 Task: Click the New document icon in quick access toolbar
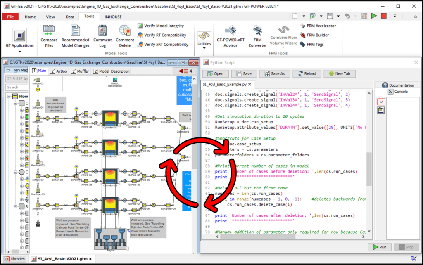295,16
